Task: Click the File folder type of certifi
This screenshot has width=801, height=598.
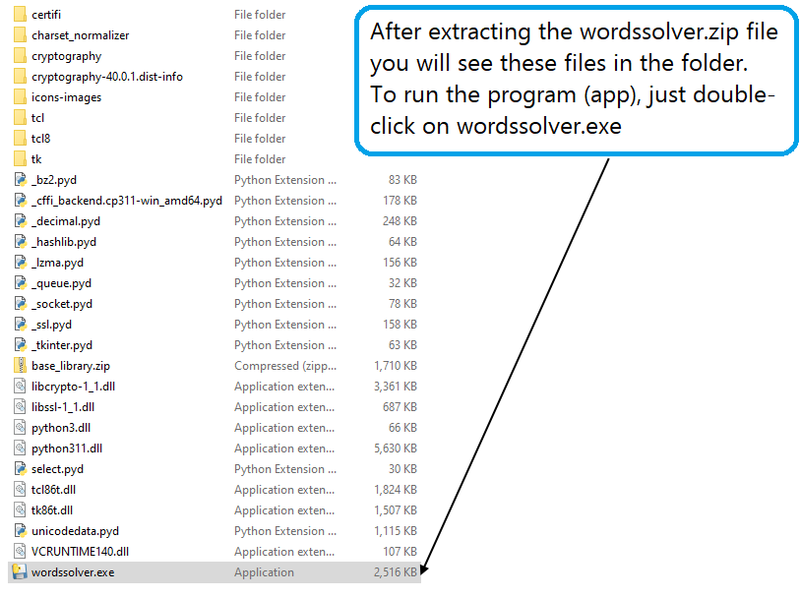Action: [260, 15]
